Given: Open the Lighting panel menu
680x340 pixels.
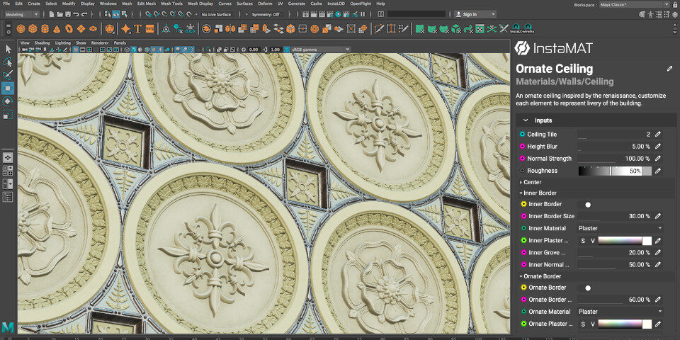Looking at the screenshot, I should pos(62,43).
